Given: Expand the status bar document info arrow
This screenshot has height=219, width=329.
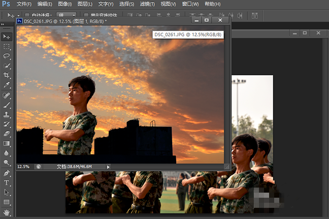Looking at the screenshot, I should click(x=108, y=166).
